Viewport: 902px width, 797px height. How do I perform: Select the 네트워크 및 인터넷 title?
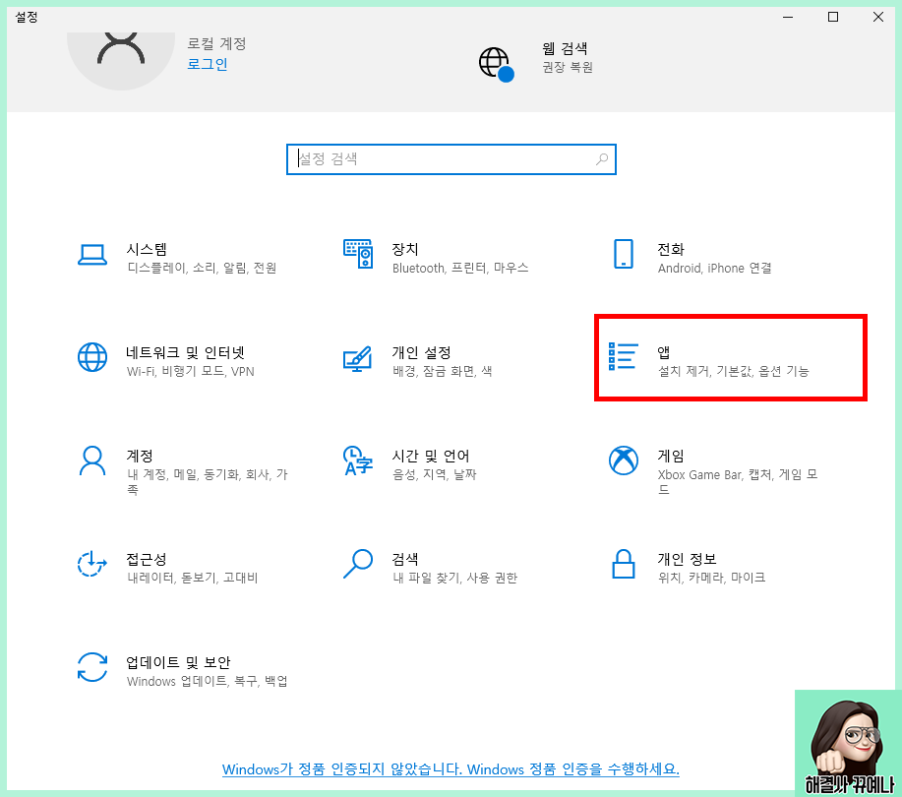coord(185,352)
